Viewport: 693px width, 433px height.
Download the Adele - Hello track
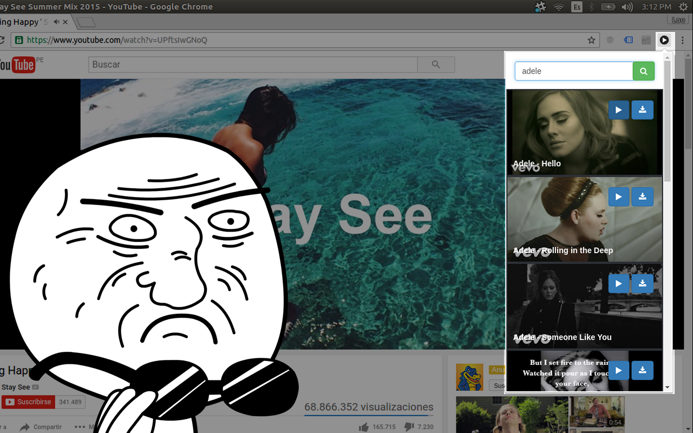point(642,109)
